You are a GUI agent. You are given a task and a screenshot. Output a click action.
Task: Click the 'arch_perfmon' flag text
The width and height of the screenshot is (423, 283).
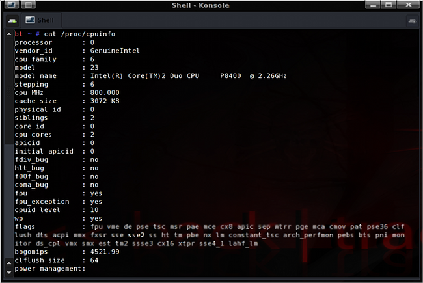[x=308, y=235]
